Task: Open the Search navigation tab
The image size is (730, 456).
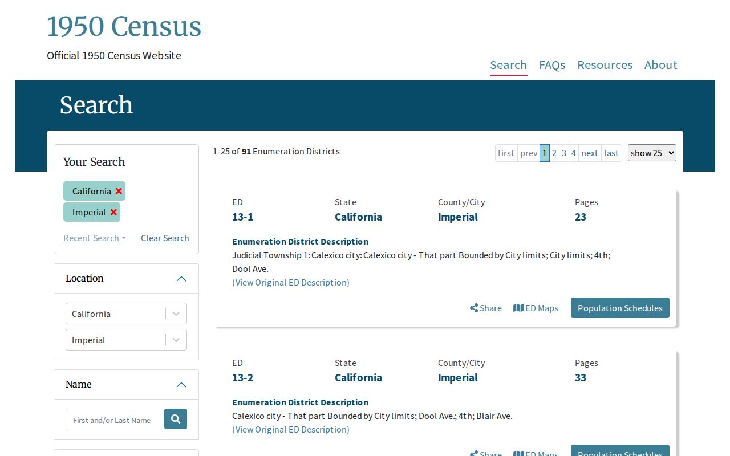Action: tap(509, 65)
